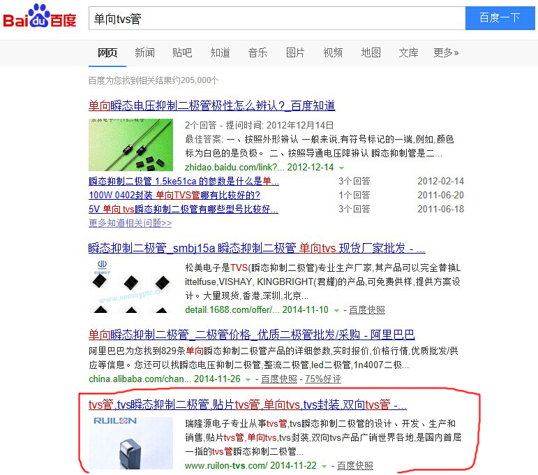Expand dropdown arrow beside detail.1688.com result
The width and height of the screenshot is (538, 475).
coord(336,310)
